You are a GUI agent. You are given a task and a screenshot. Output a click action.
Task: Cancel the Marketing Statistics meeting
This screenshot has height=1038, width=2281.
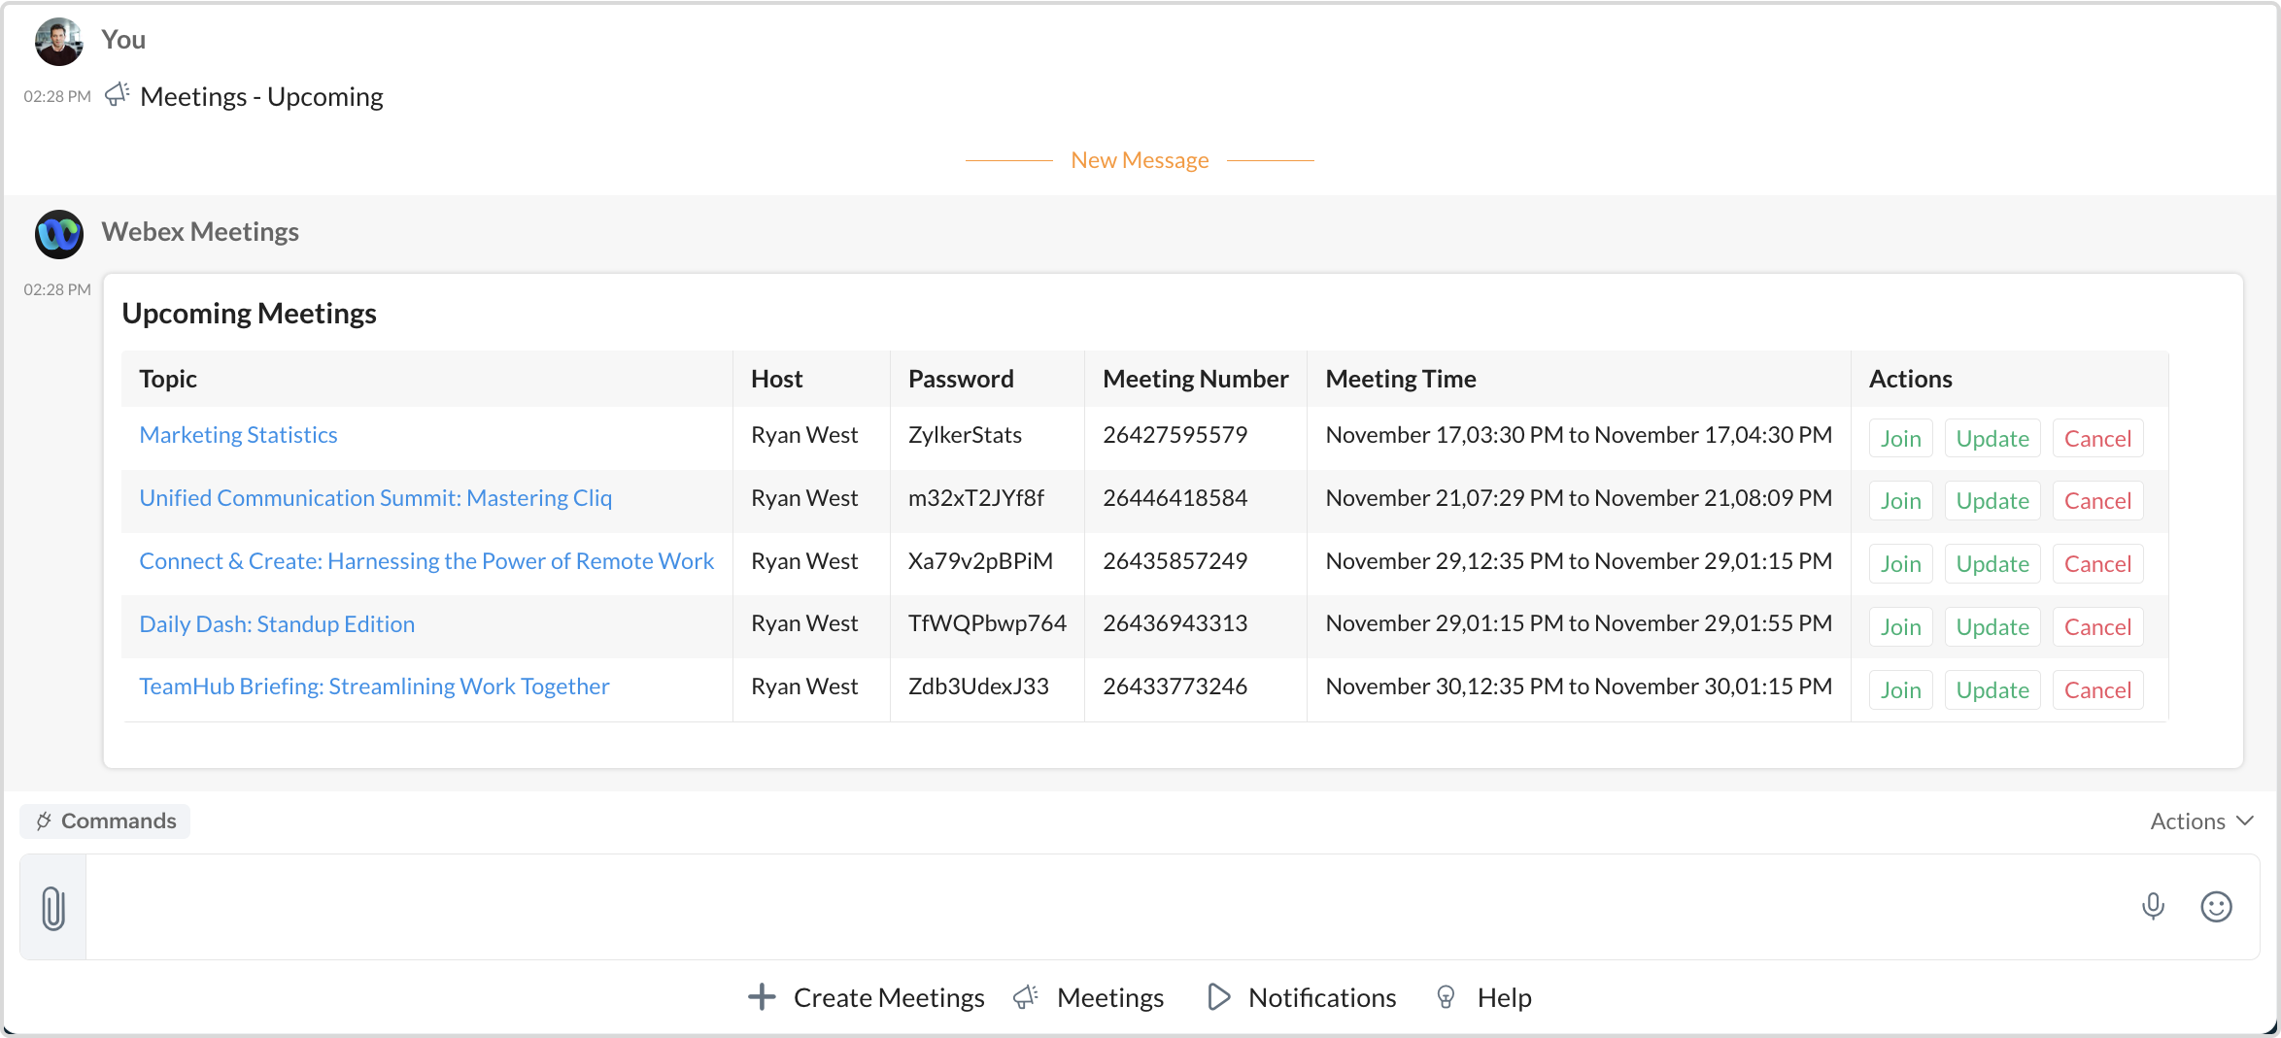pos(2097,438)
